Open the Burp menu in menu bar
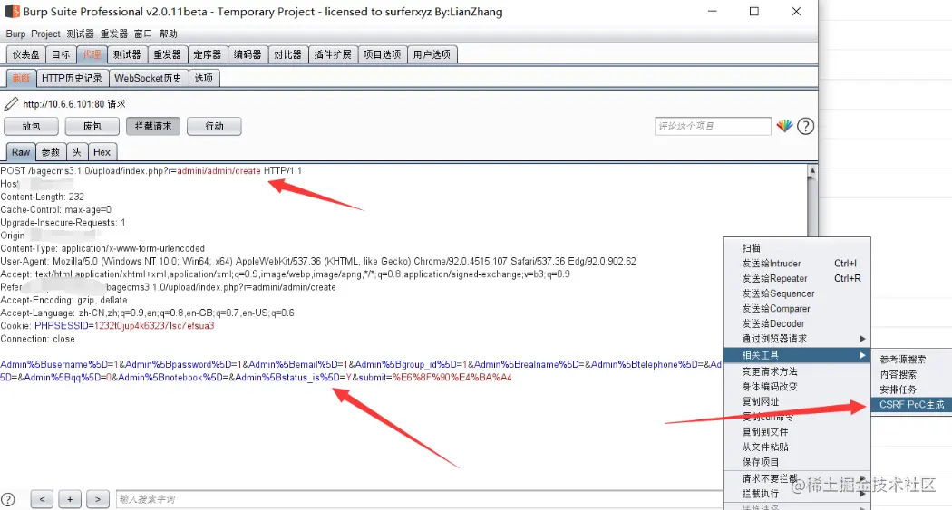The width and height of the screenshot is (952, 510). coord(15,34)
